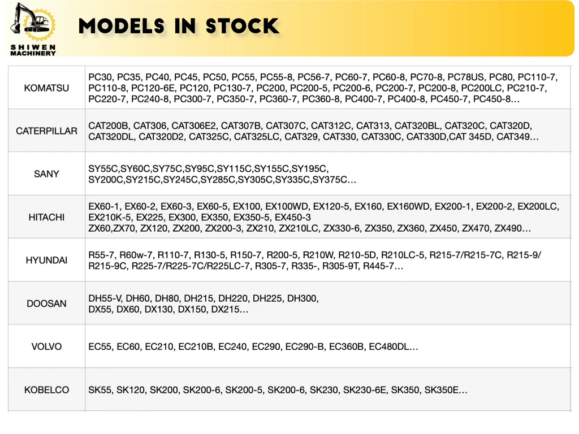Select the HITACHI brand cell
579x434 pixels.
click(x=47, y=218)
